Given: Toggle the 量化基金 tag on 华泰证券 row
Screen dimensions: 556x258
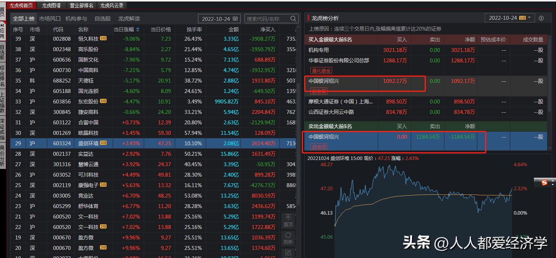Looking at the screenshot, I should (x=321, y=70).
